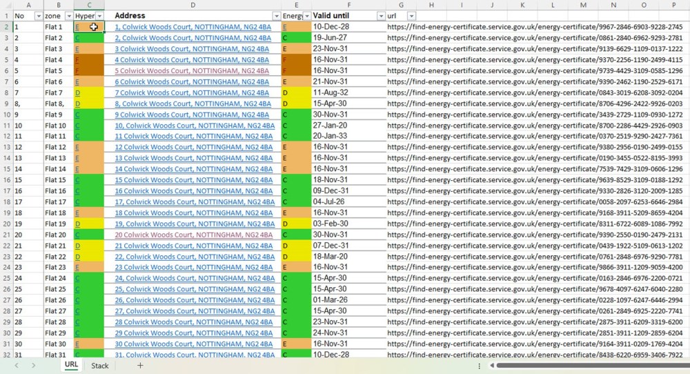The height and width of the screenshot is (374, 690).
Task: Open the Address column filter dropdown
Action: pyautogui.click(x=277, y=16)
